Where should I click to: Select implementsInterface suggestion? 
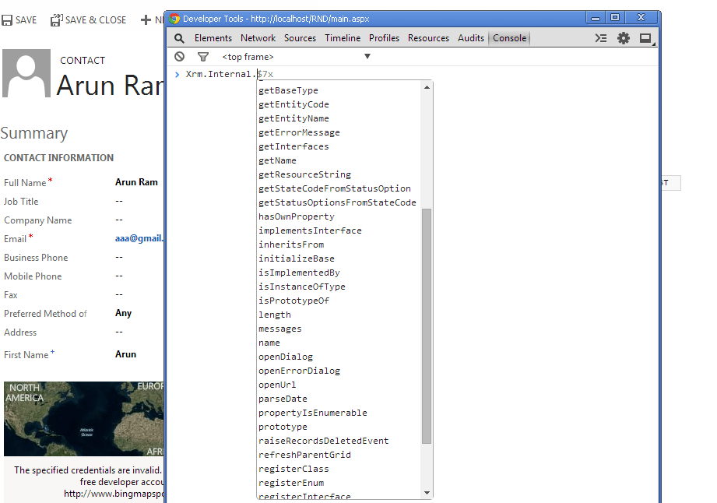310,231
